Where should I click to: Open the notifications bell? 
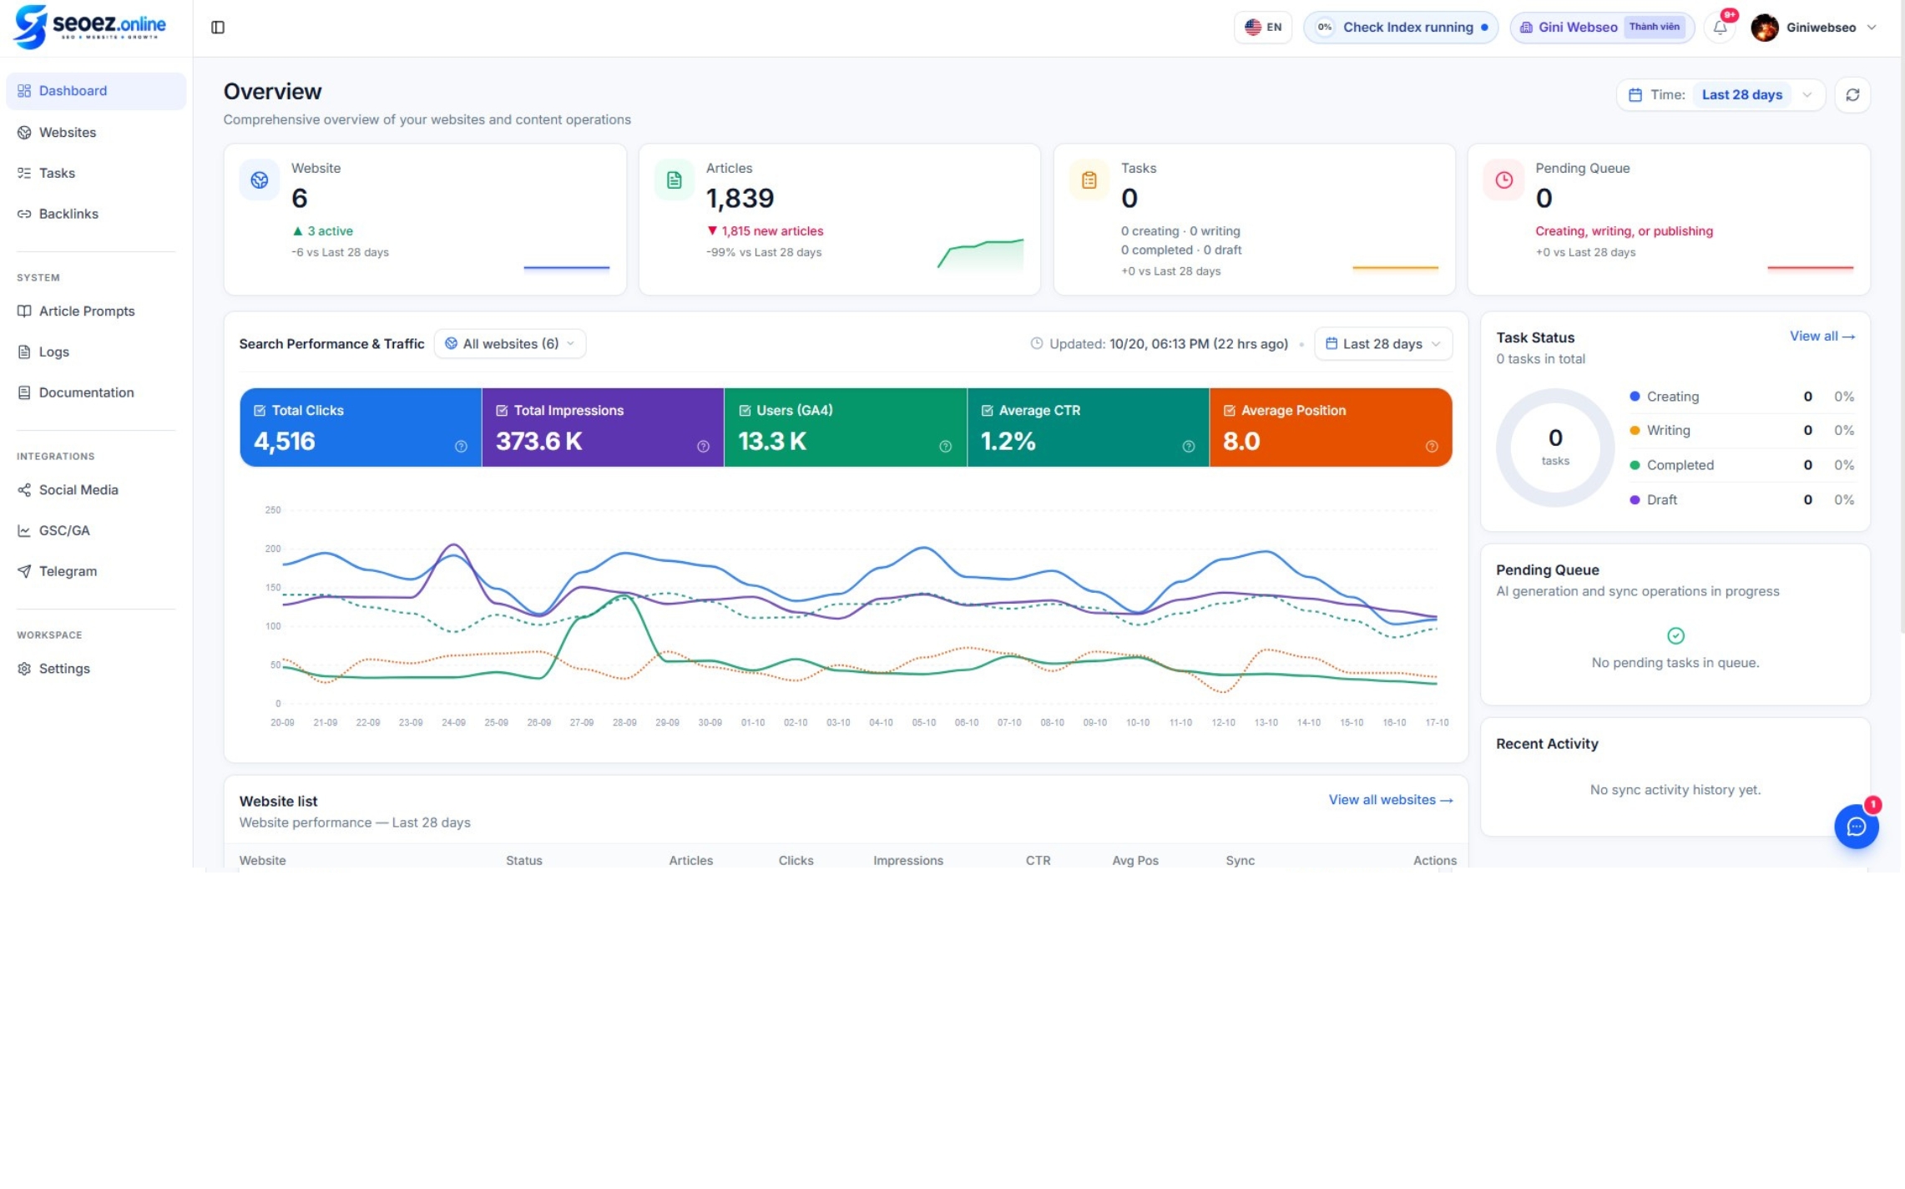[1720, 28]
